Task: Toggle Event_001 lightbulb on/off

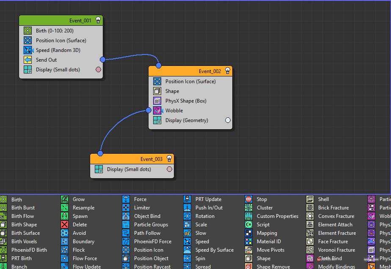Action: coord(98,20)
